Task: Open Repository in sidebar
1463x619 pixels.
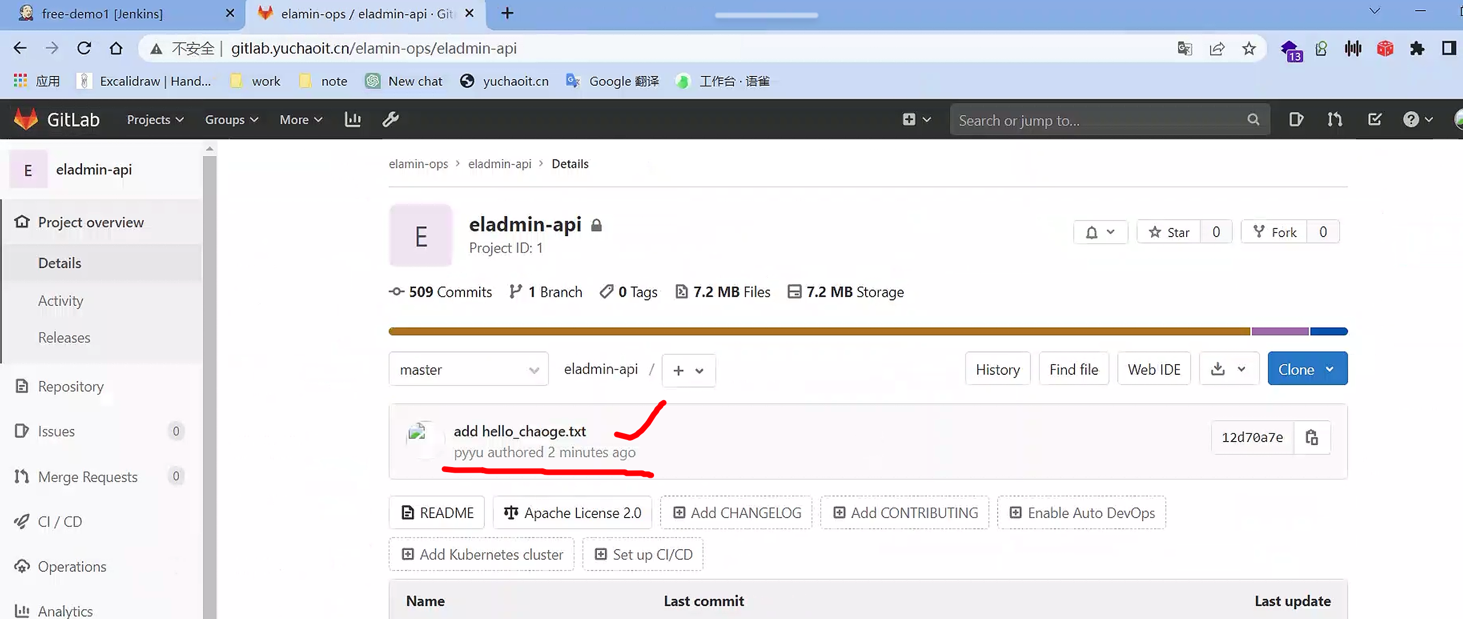Action: pyautogui.click(x=70, y=386)
